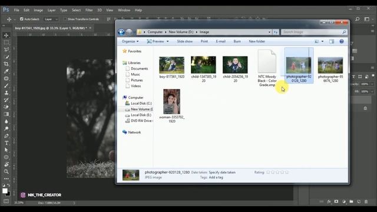
Task: Click the Add layer mask icon
Action: (336, 201)
